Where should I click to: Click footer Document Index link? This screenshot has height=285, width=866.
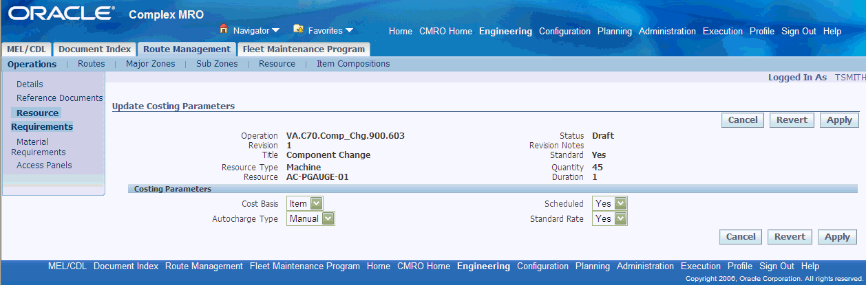[126, 266]
